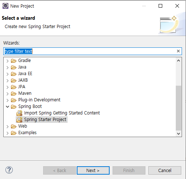
Task: Click the Cancel button
Action: click(x=165, y=170)
